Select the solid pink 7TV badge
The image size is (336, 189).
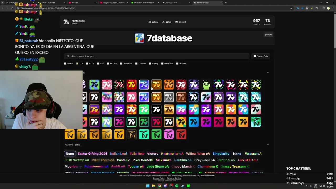132,97
